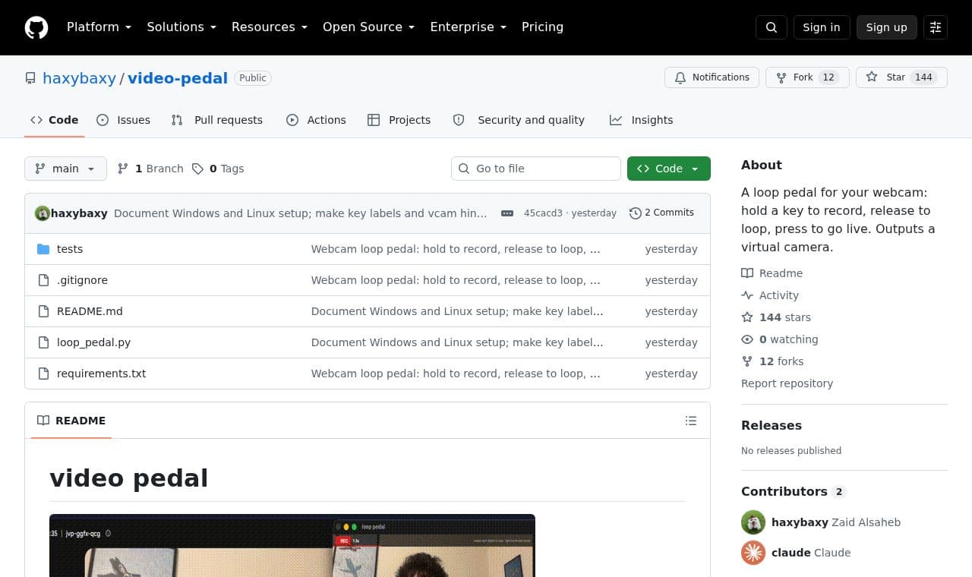The height and width of the screenshot is (577, 972).
Task: Open the main branch selector dropdown
Action: 65,169
